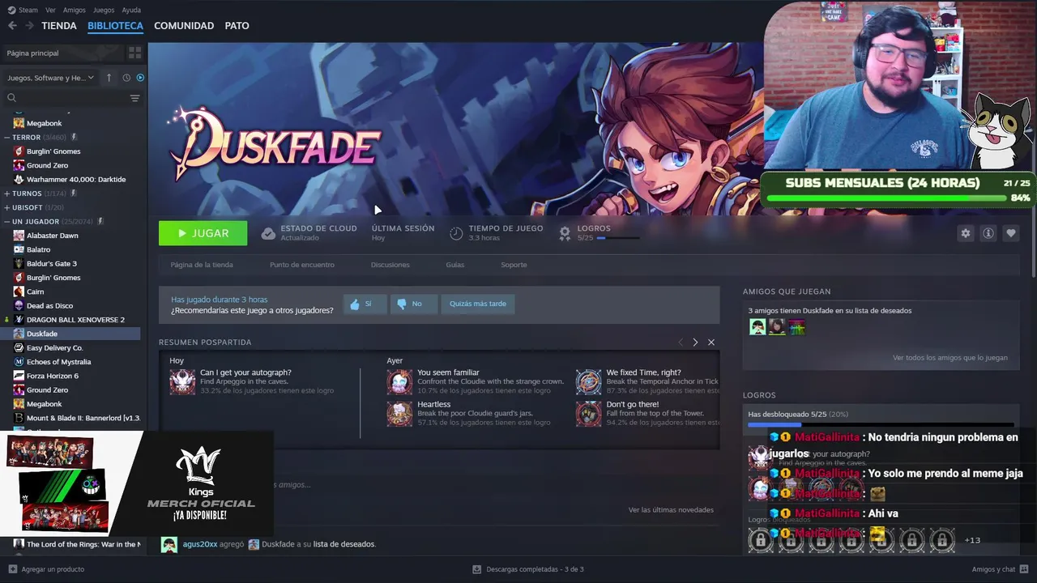Open Punto de encuentro
The image size is (1037, 583).
[x=302, y=265]
